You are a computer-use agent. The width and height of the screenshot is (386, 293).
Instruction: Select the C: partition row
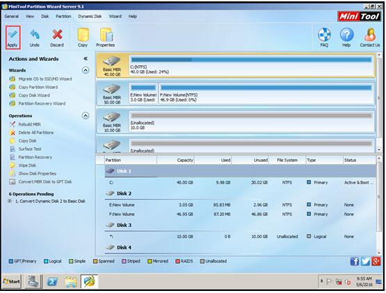click(240, 183)
